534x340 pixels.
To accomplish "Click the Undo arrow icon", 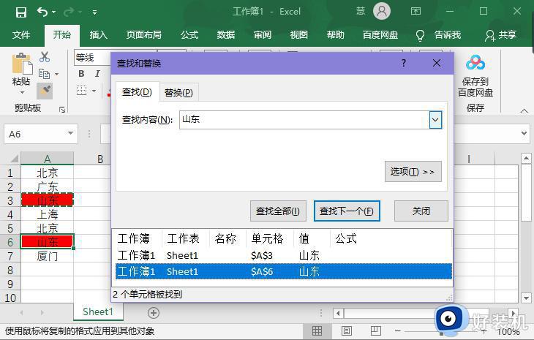I will 42,12.
